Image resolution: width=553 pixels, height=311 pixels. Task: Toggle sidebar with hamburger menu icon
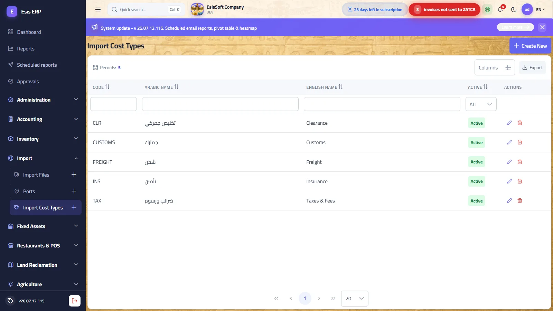(98, 10)
